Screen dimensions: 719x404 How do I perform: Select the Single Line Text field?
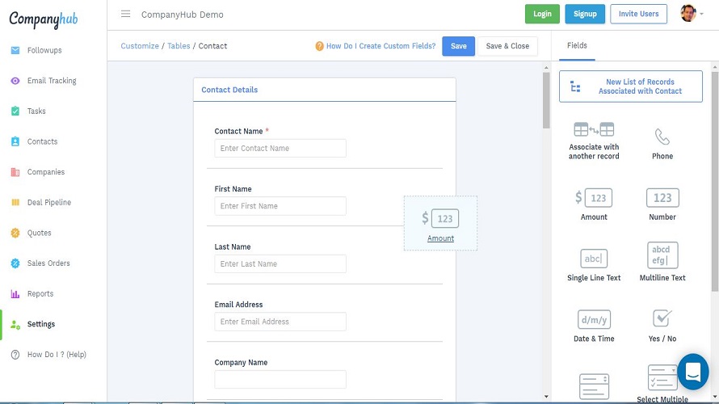tap(594, 265)
